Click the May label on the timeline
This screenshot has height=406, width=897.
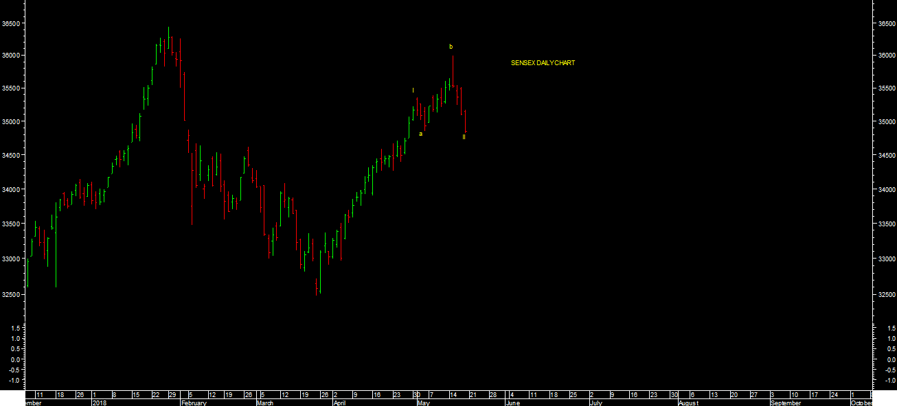coord(422,403)
